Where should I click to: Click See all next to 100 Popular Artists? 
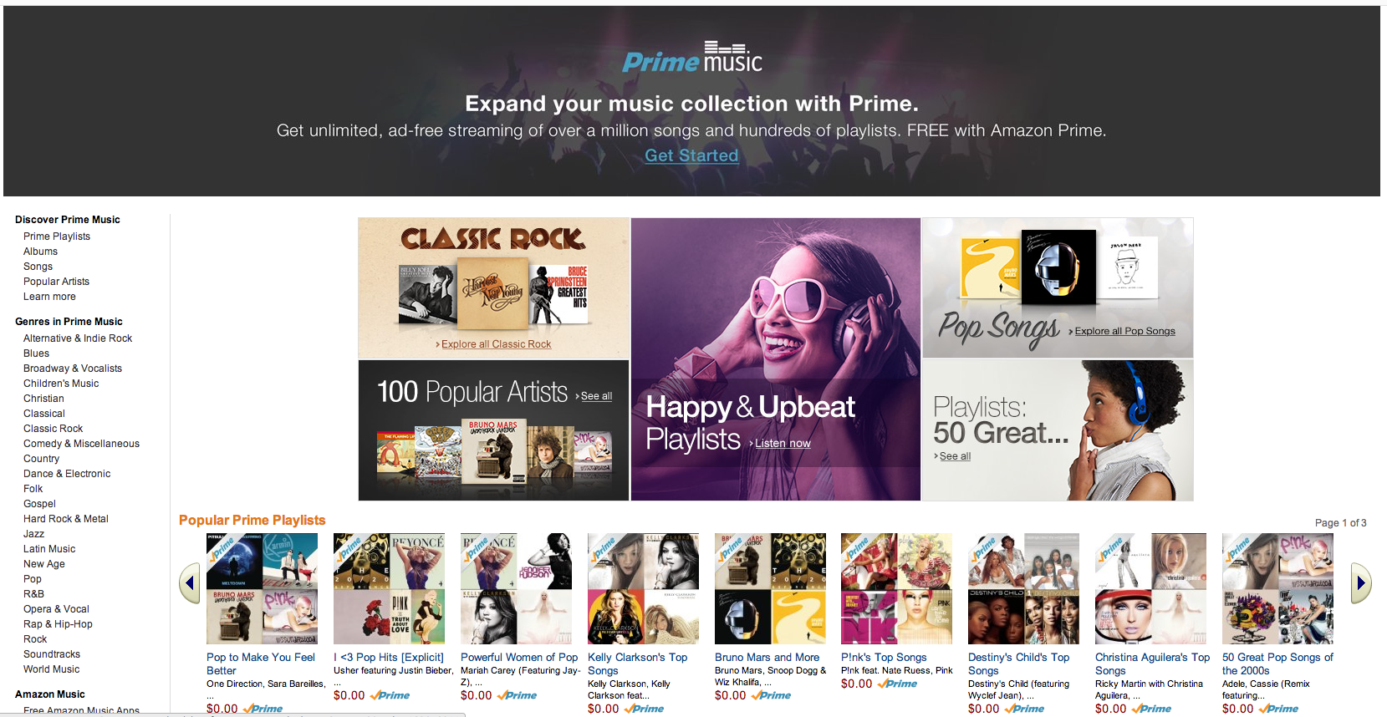click(x=596, y=396)
